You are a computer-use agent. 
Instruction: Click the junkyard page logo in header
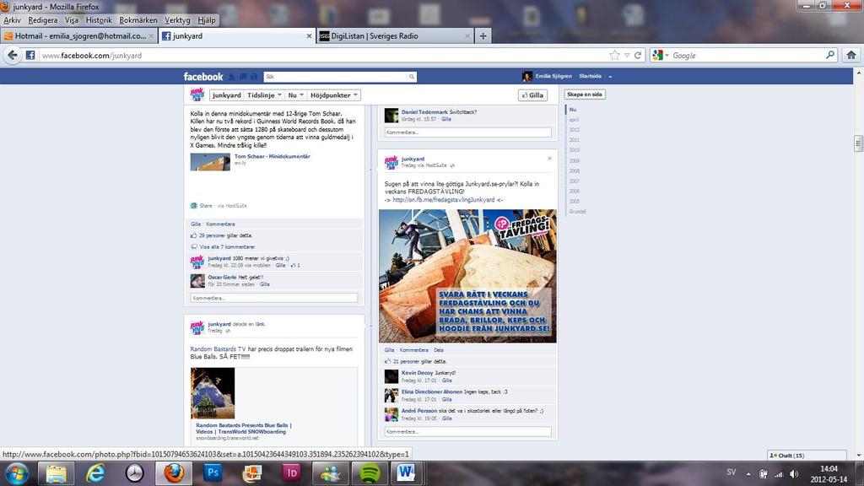coord(197,94)
